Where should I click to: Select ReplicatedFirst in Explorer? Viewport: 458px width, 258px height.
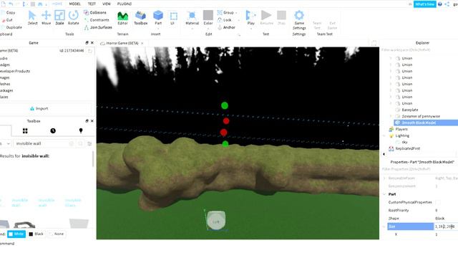(407, 148)
